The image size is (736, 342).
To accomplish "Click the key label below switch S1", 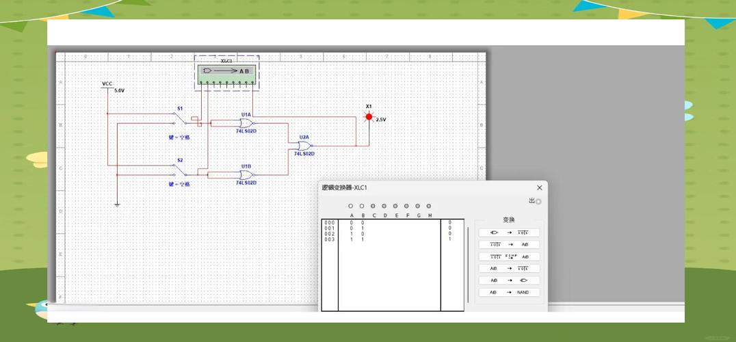I will click(179, 138).
